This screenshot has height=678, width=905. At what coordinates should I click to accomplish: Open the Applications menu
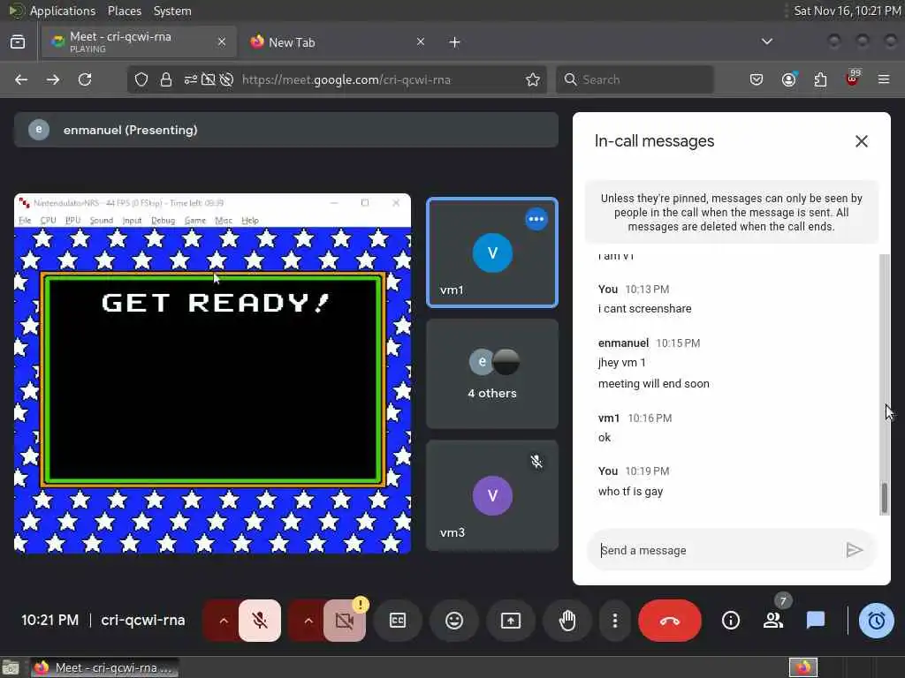coord(63,11)
